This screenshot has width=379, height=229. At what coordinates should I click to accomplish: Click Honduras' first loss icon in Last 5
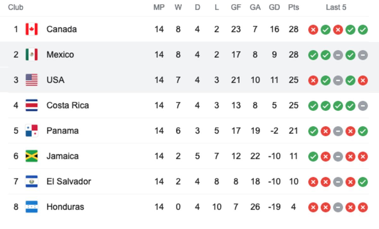(313, 207)
